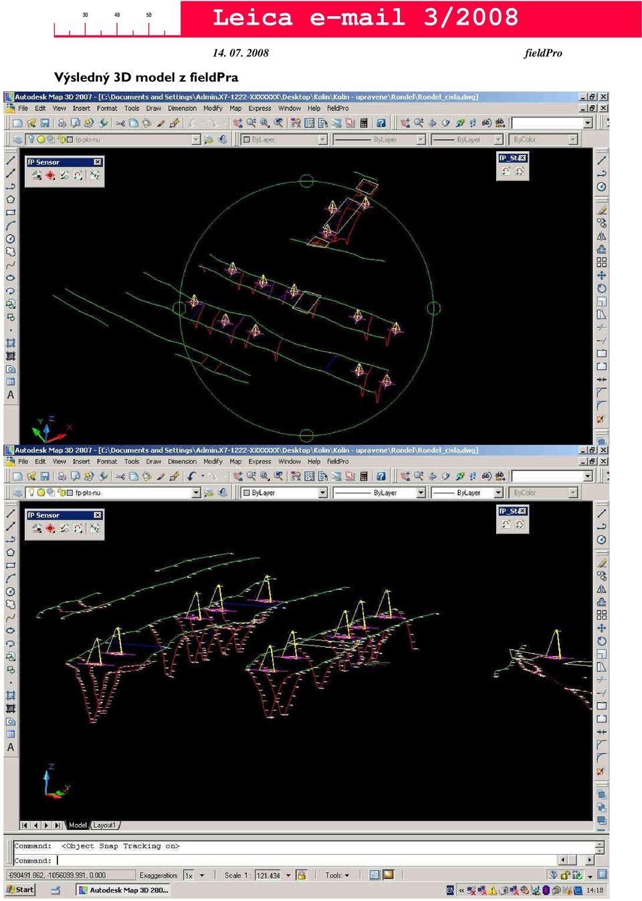Image resolution: width=642 pixels, height=901 pixels.
Task: Open Tools dropdown in status bar
Action: point(338,875)
